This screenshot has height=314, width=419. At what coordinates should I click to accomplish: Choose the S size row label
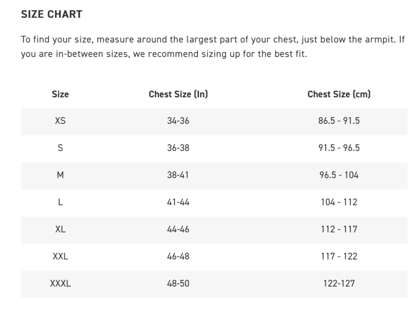pyautogui.click(x=60, y=148)
